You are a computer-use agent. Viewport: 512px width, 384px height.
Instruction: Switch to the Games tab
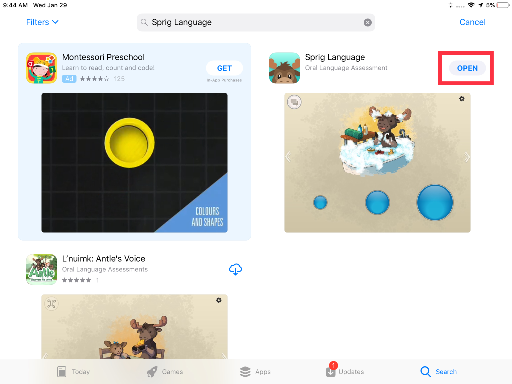[165, 372]
